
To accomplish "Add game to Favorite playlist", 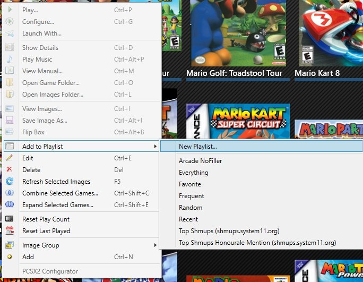I will pyautogui.click(x=262, y=184).
